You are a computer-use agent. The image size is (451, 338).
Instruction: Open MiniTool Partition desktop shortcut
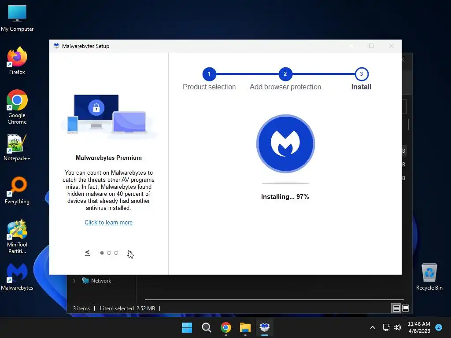[x=17, y=236]
